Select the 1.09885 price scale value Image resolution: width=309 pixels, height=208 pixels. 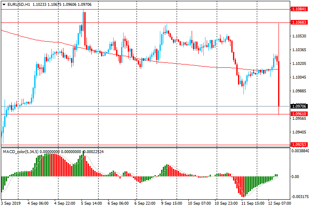coord(299,91)
